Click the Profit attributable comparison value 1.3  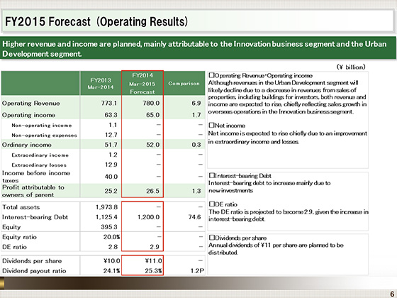196,191
